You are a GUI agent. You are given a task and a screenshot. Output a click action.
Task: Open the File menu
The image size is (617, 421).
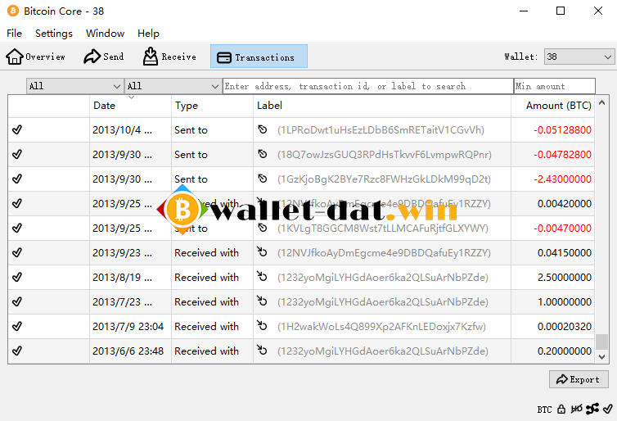[14, 34]
